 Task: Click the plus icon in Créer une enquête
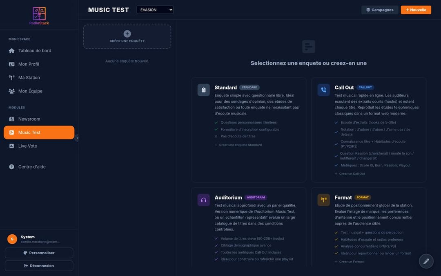[x=127, y=34]
